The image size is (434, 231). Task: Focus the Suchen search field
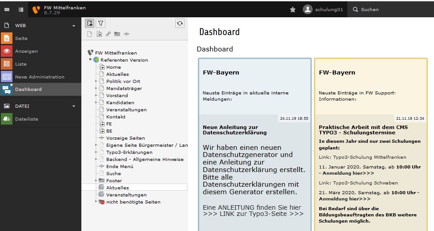click(390, 9)
